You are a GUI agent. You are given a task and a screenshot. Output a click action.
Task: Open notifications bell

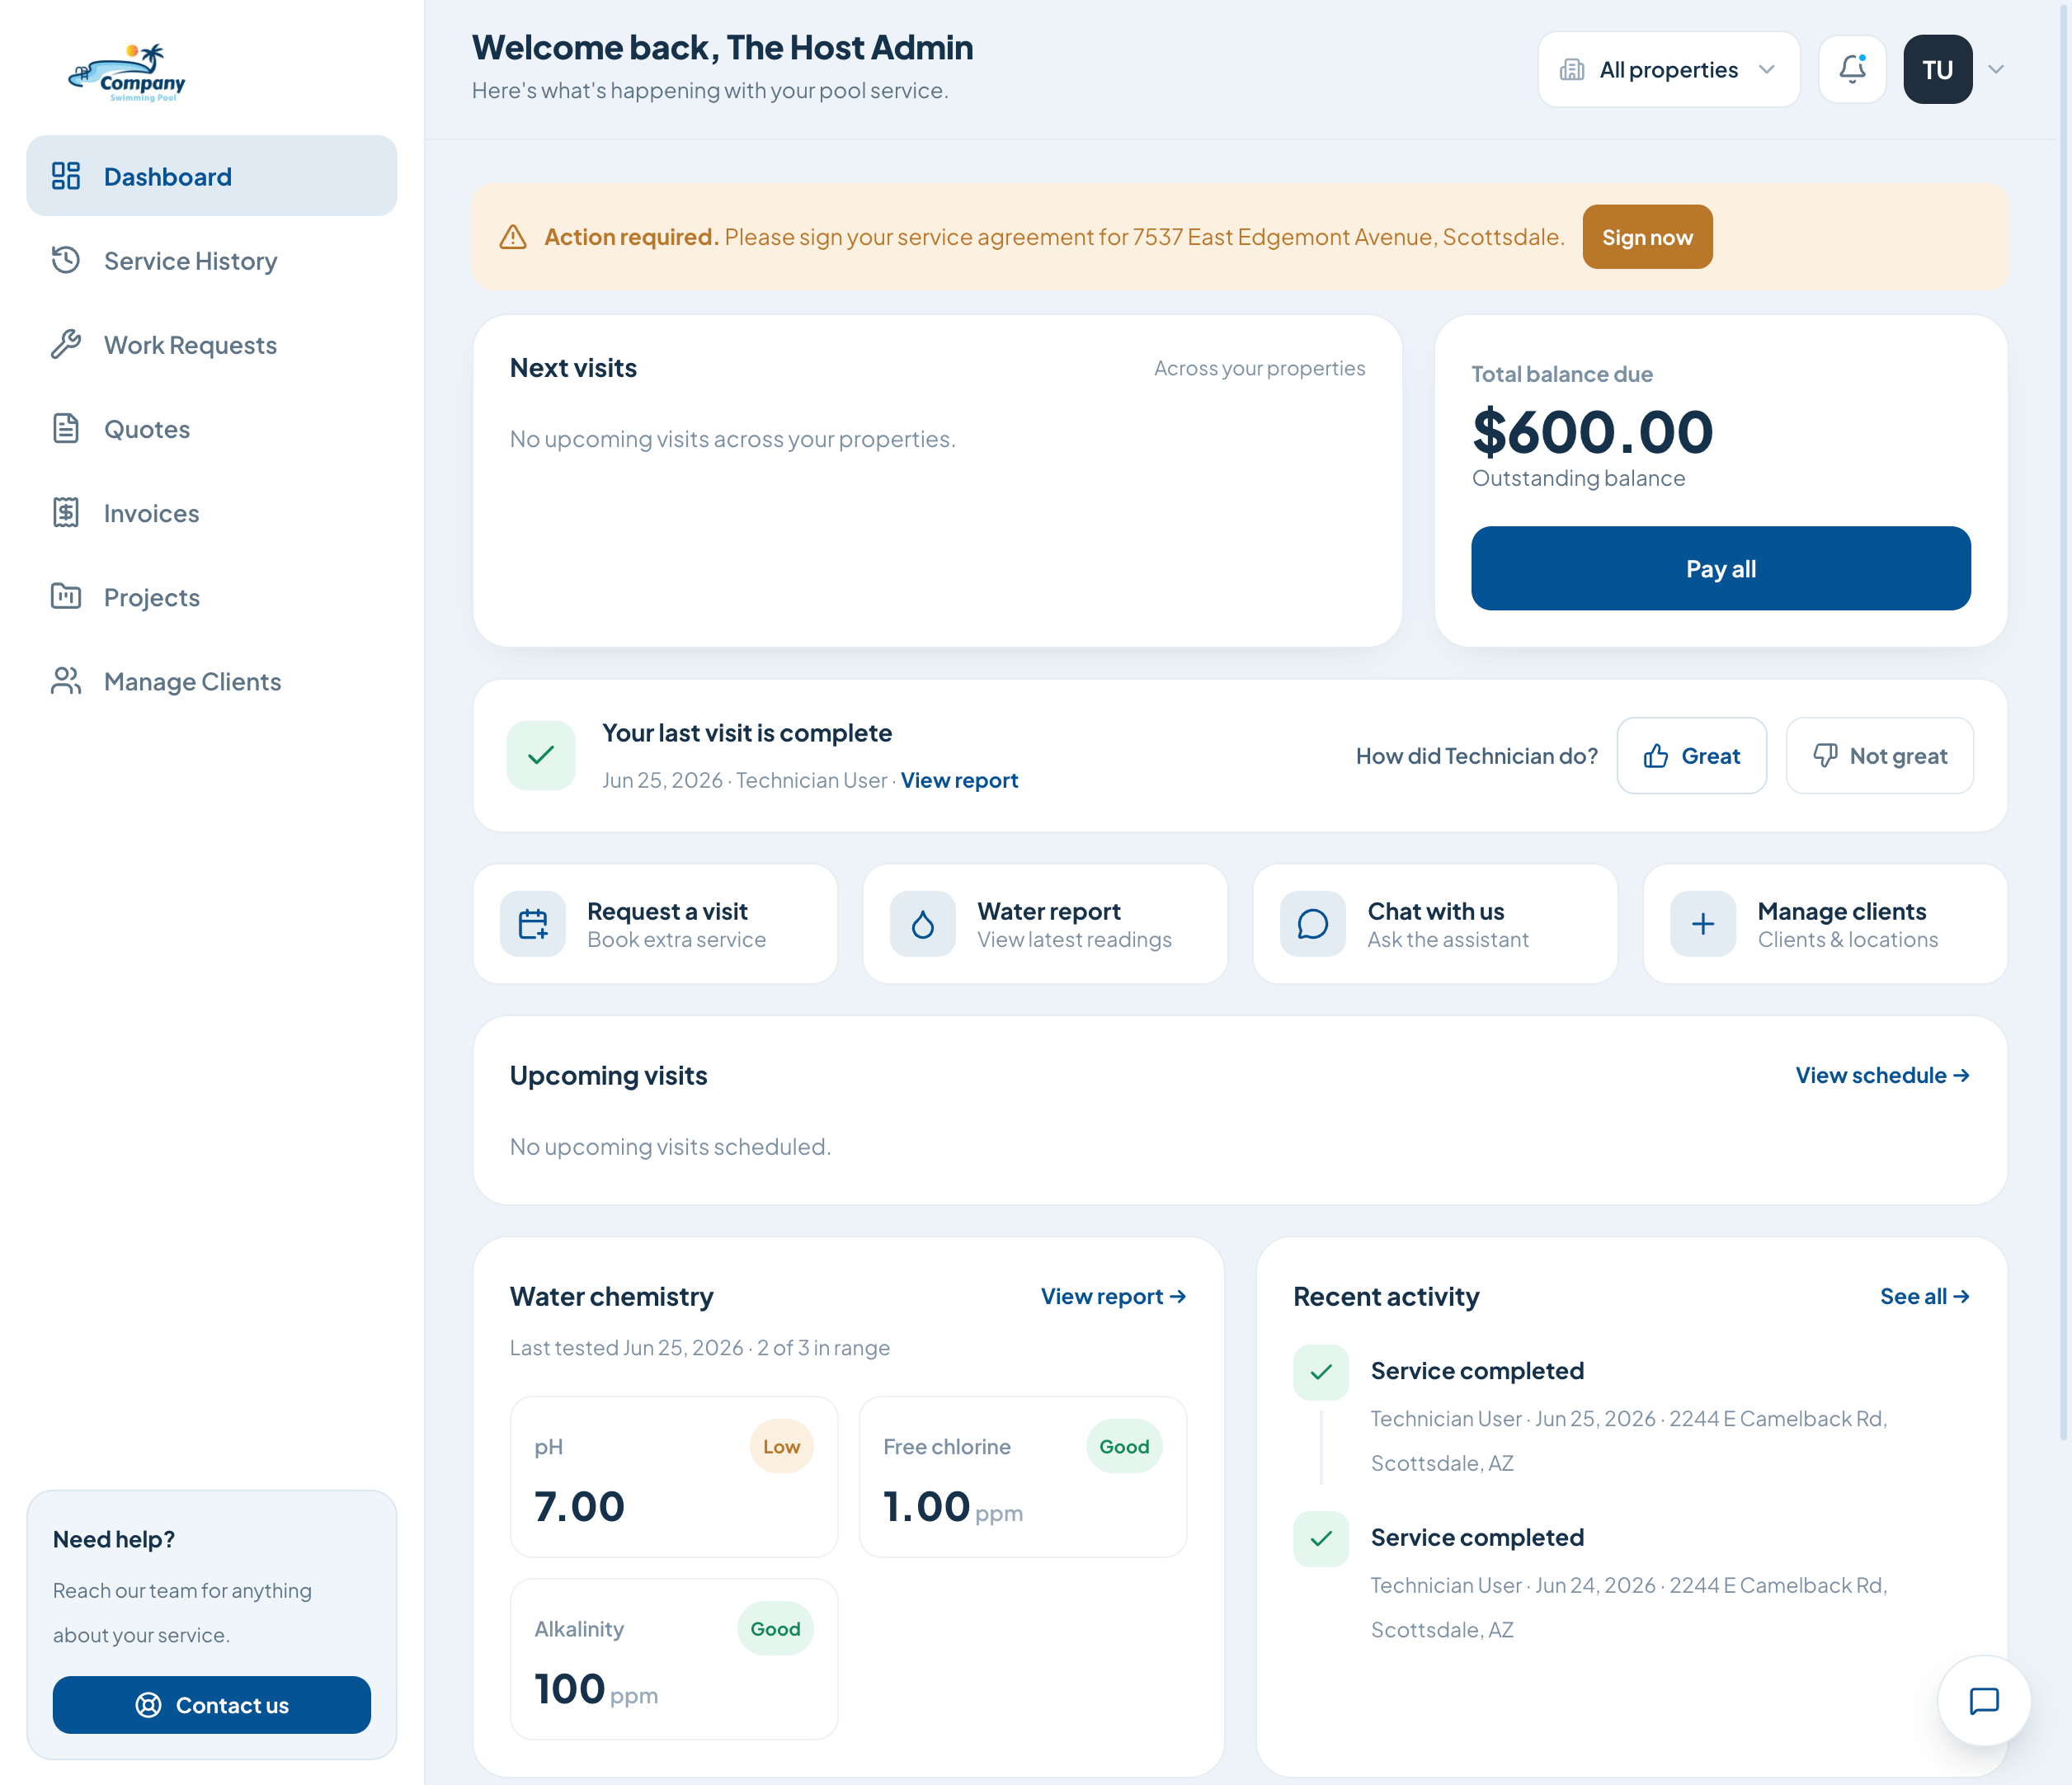1852,69
